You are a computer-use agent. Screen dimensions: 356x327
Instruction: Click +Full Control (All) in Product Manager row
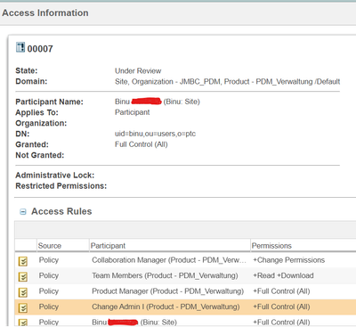281,291
